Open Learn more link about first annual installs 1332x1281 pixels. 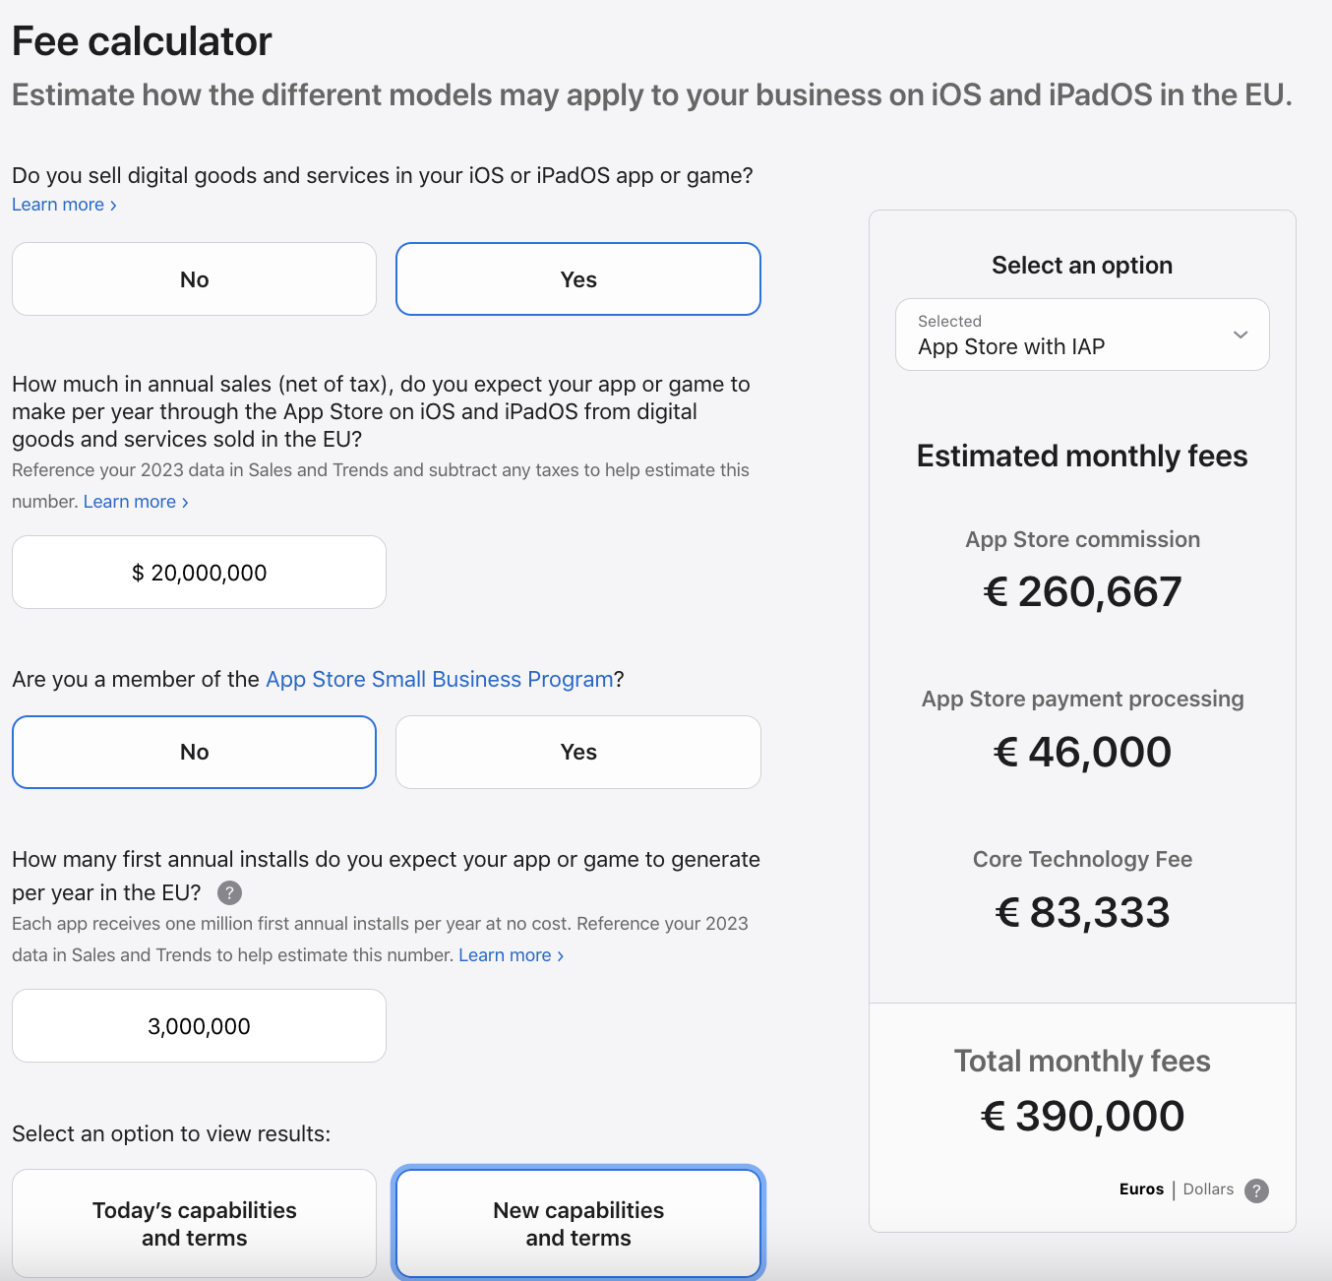pyautogui.click(x=511, y=955)
